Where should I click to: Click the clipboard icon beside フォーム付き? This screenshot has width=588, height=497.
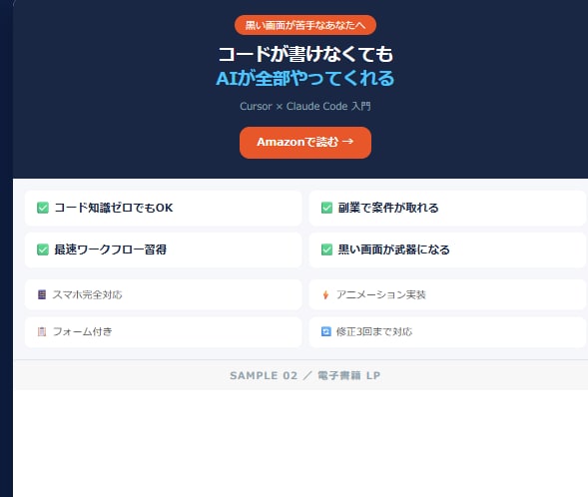click(x=42, y=331)
